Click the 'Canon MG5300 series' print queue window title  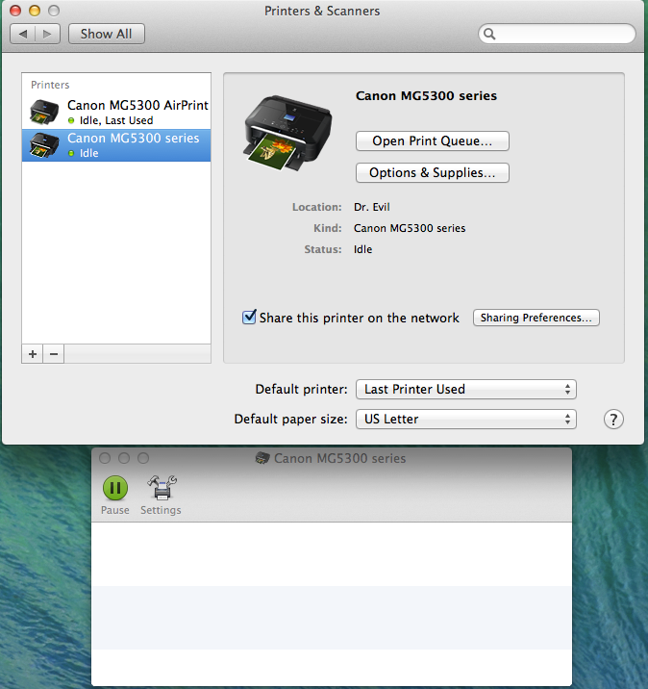tap(339, 458)
